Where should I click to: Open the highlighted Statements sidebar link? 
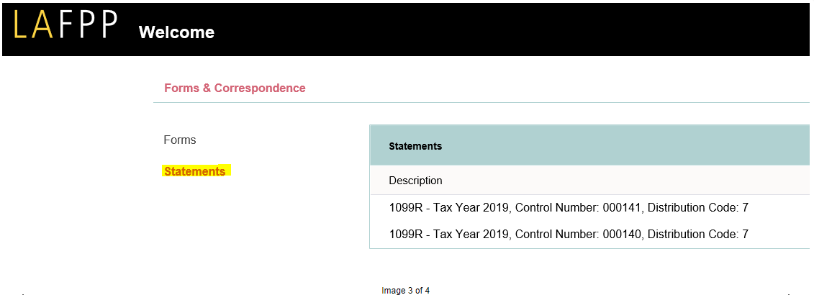coord(194,172)
